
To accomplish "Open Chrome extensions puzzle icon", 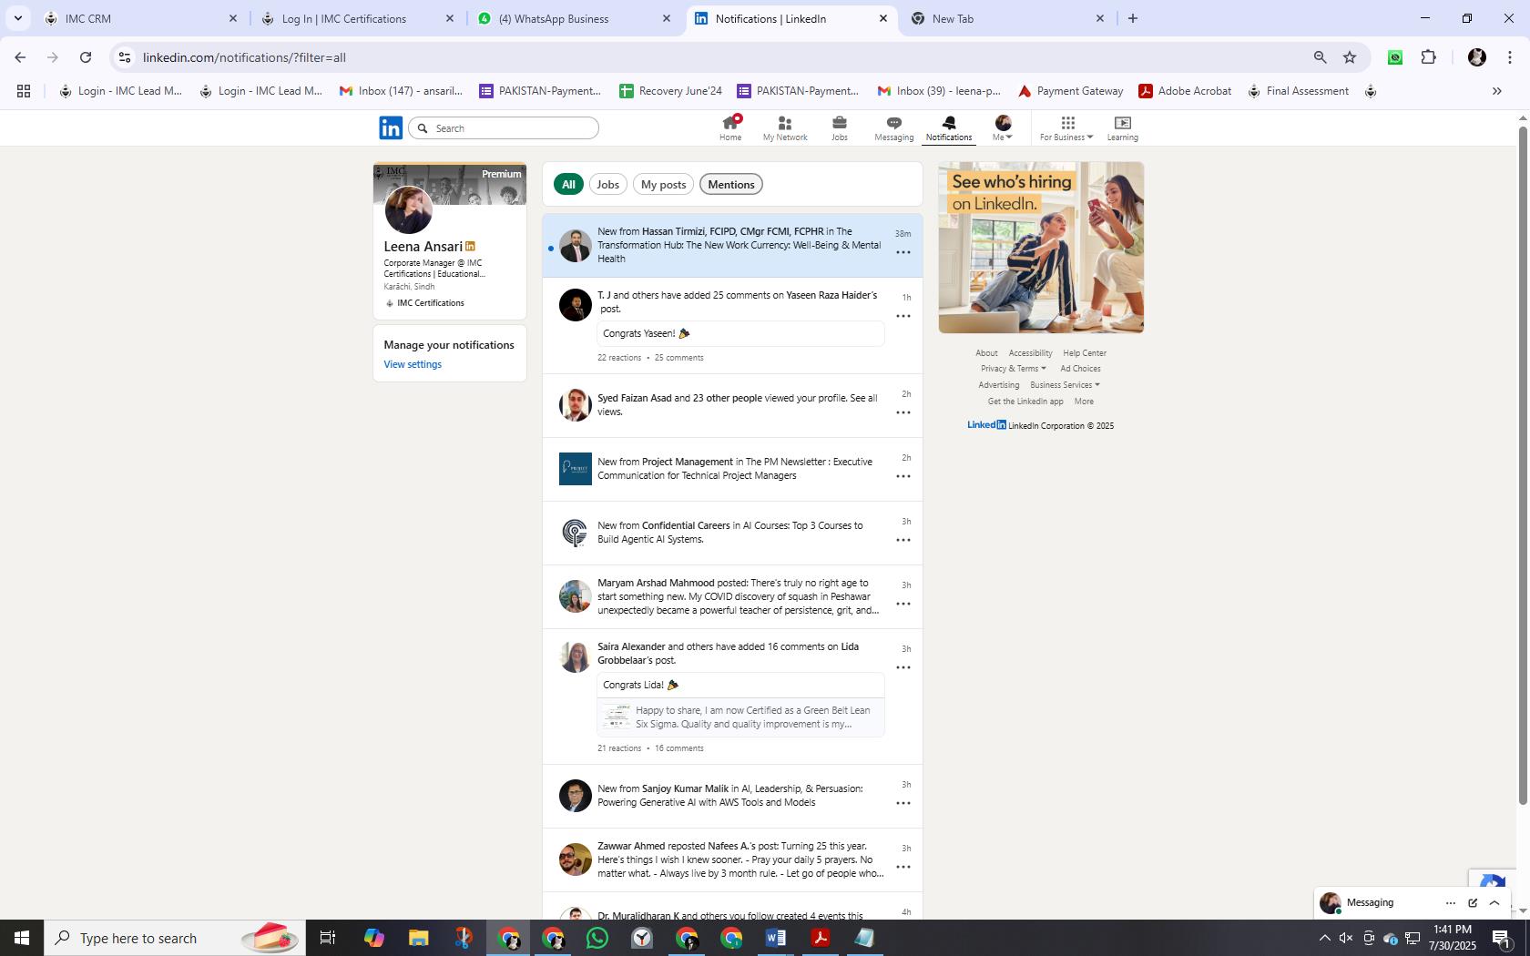I will (x=1428, y=57).
